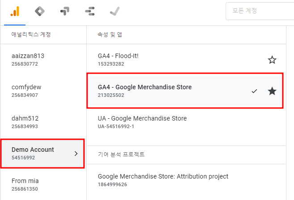Open the GA4 - Flood-It! property
294x200 pixels.
pos(118,56)
